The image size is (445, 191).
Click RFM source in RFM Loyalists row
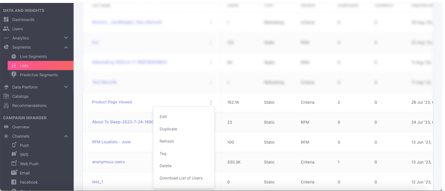pos(305,142)
